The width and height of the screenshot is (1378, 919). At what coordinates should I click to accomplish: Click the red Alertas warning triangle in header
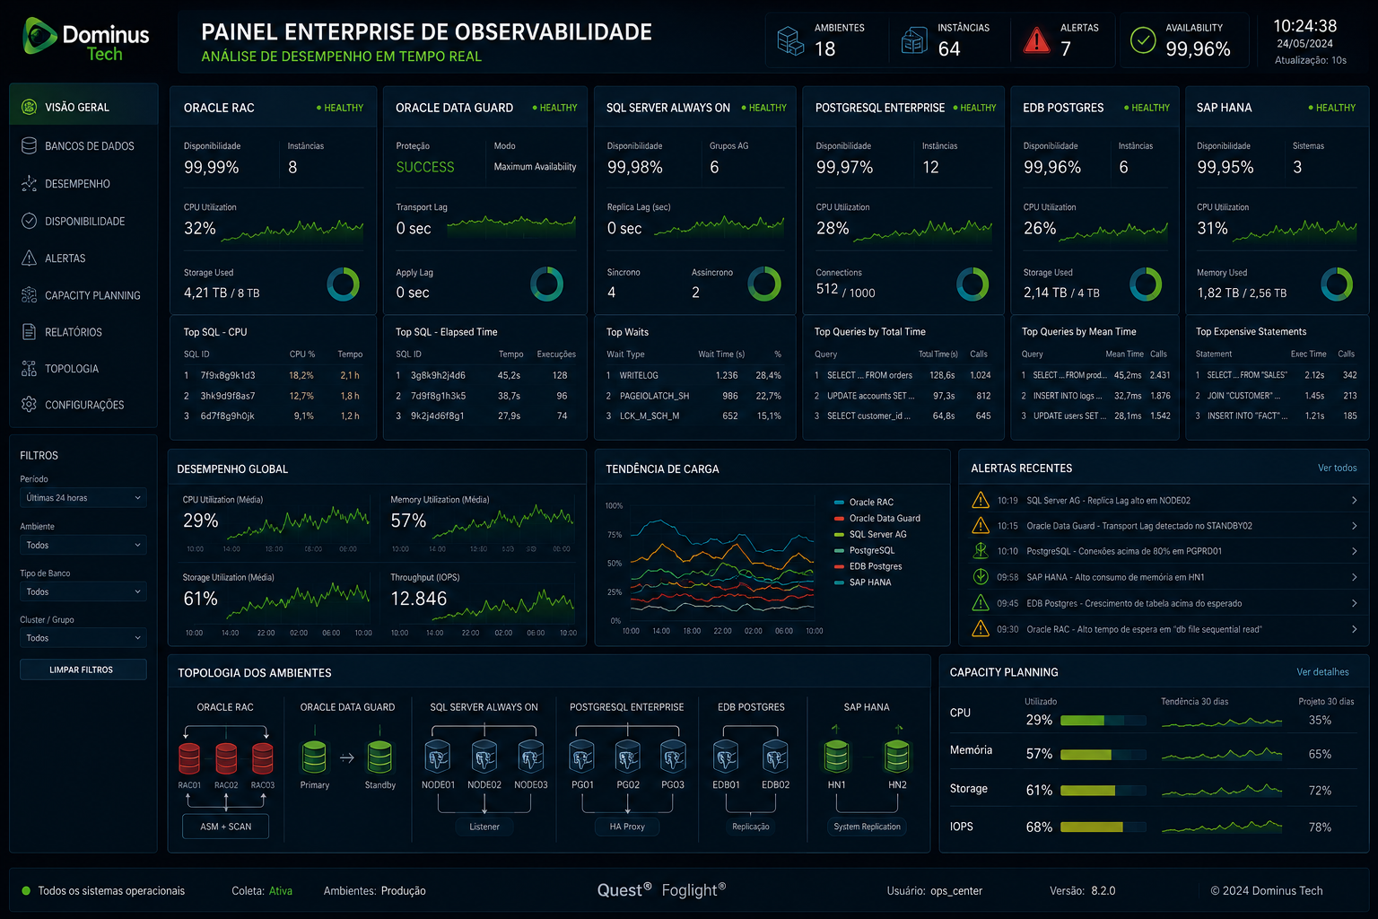(1037, 40)
